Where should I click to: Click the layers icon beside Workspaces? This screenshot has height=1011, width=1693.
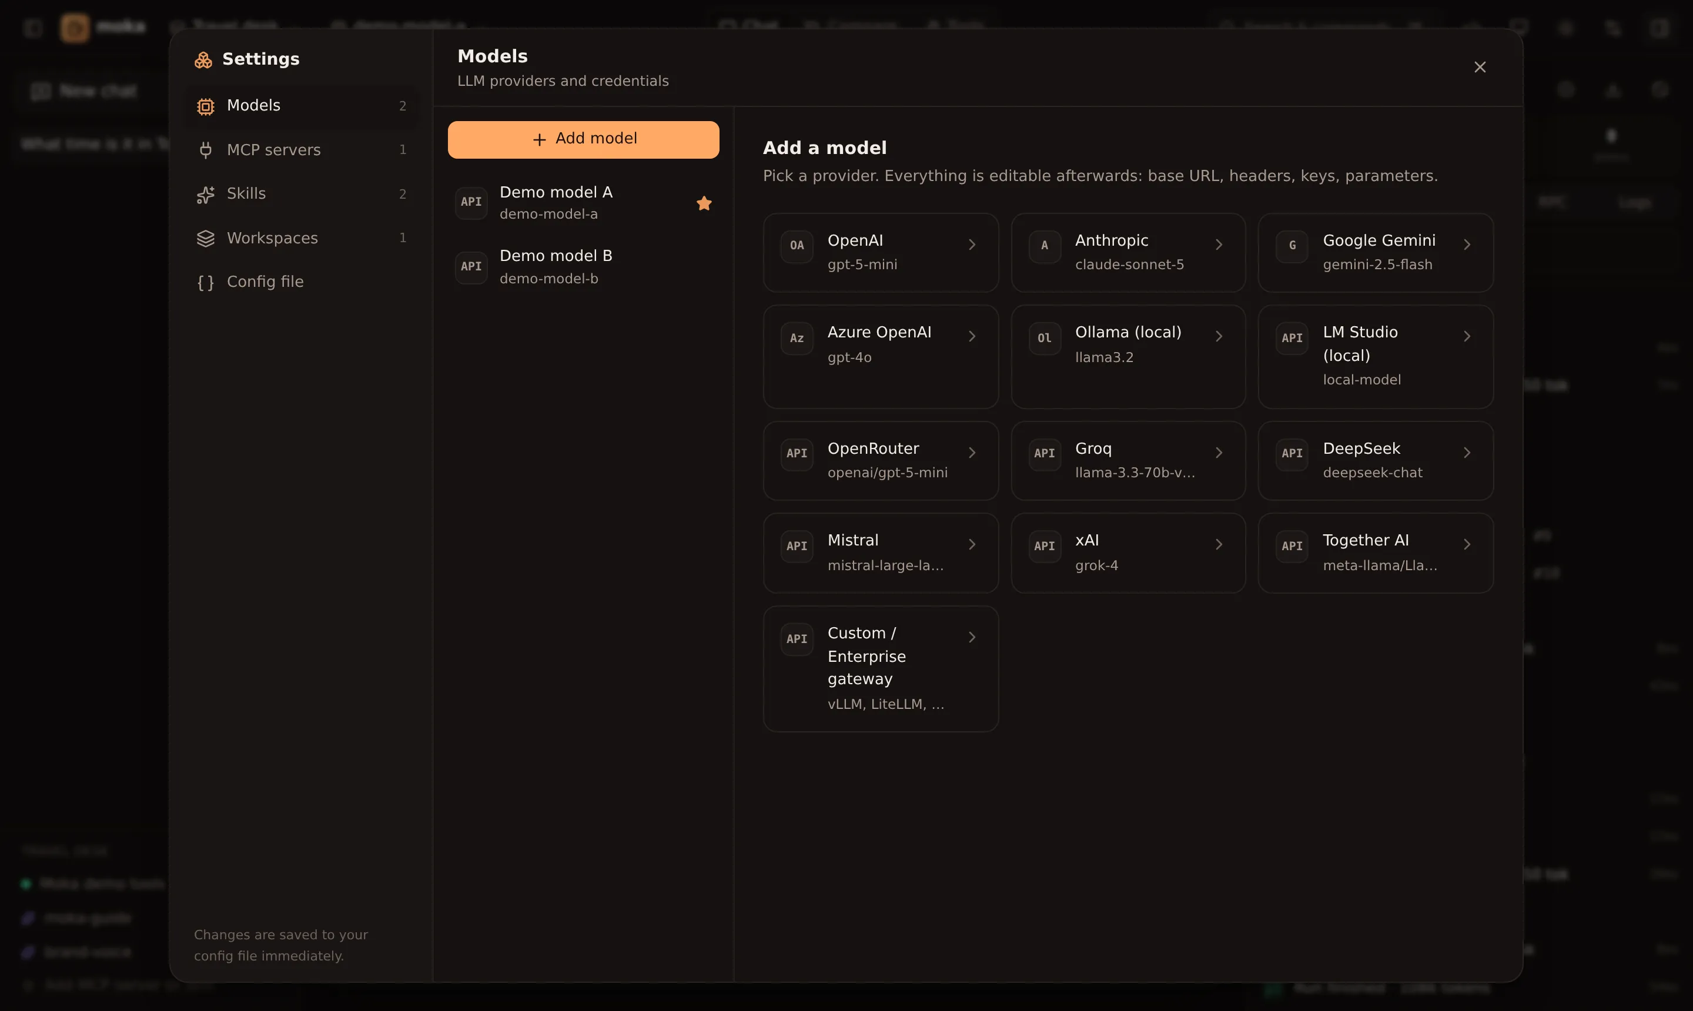[205, 239]
